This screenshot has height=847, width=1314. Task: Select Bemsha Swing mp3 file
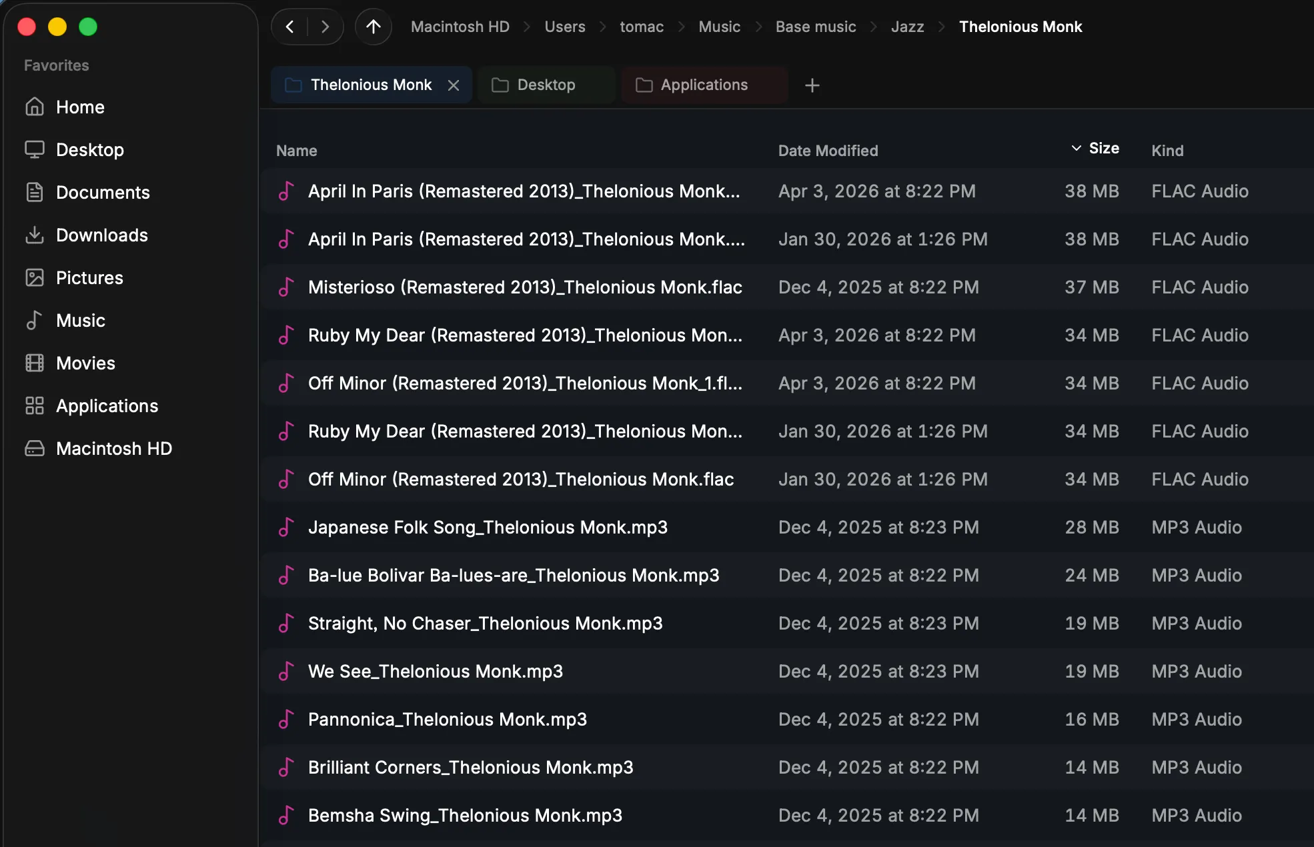[787, 815]
